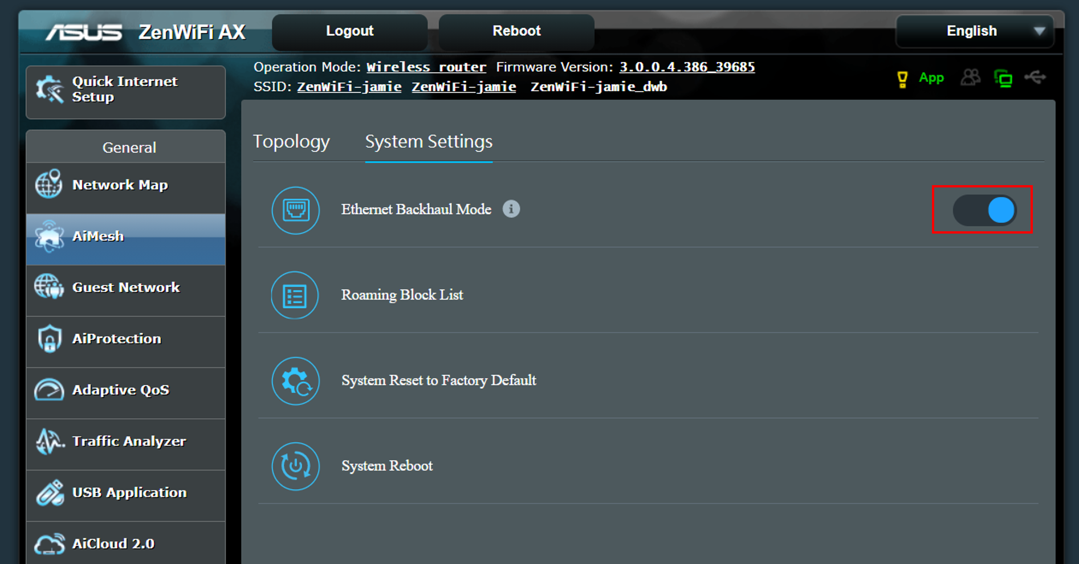
Task: Click the System Reset gear icon
Action: coord(295,381)
